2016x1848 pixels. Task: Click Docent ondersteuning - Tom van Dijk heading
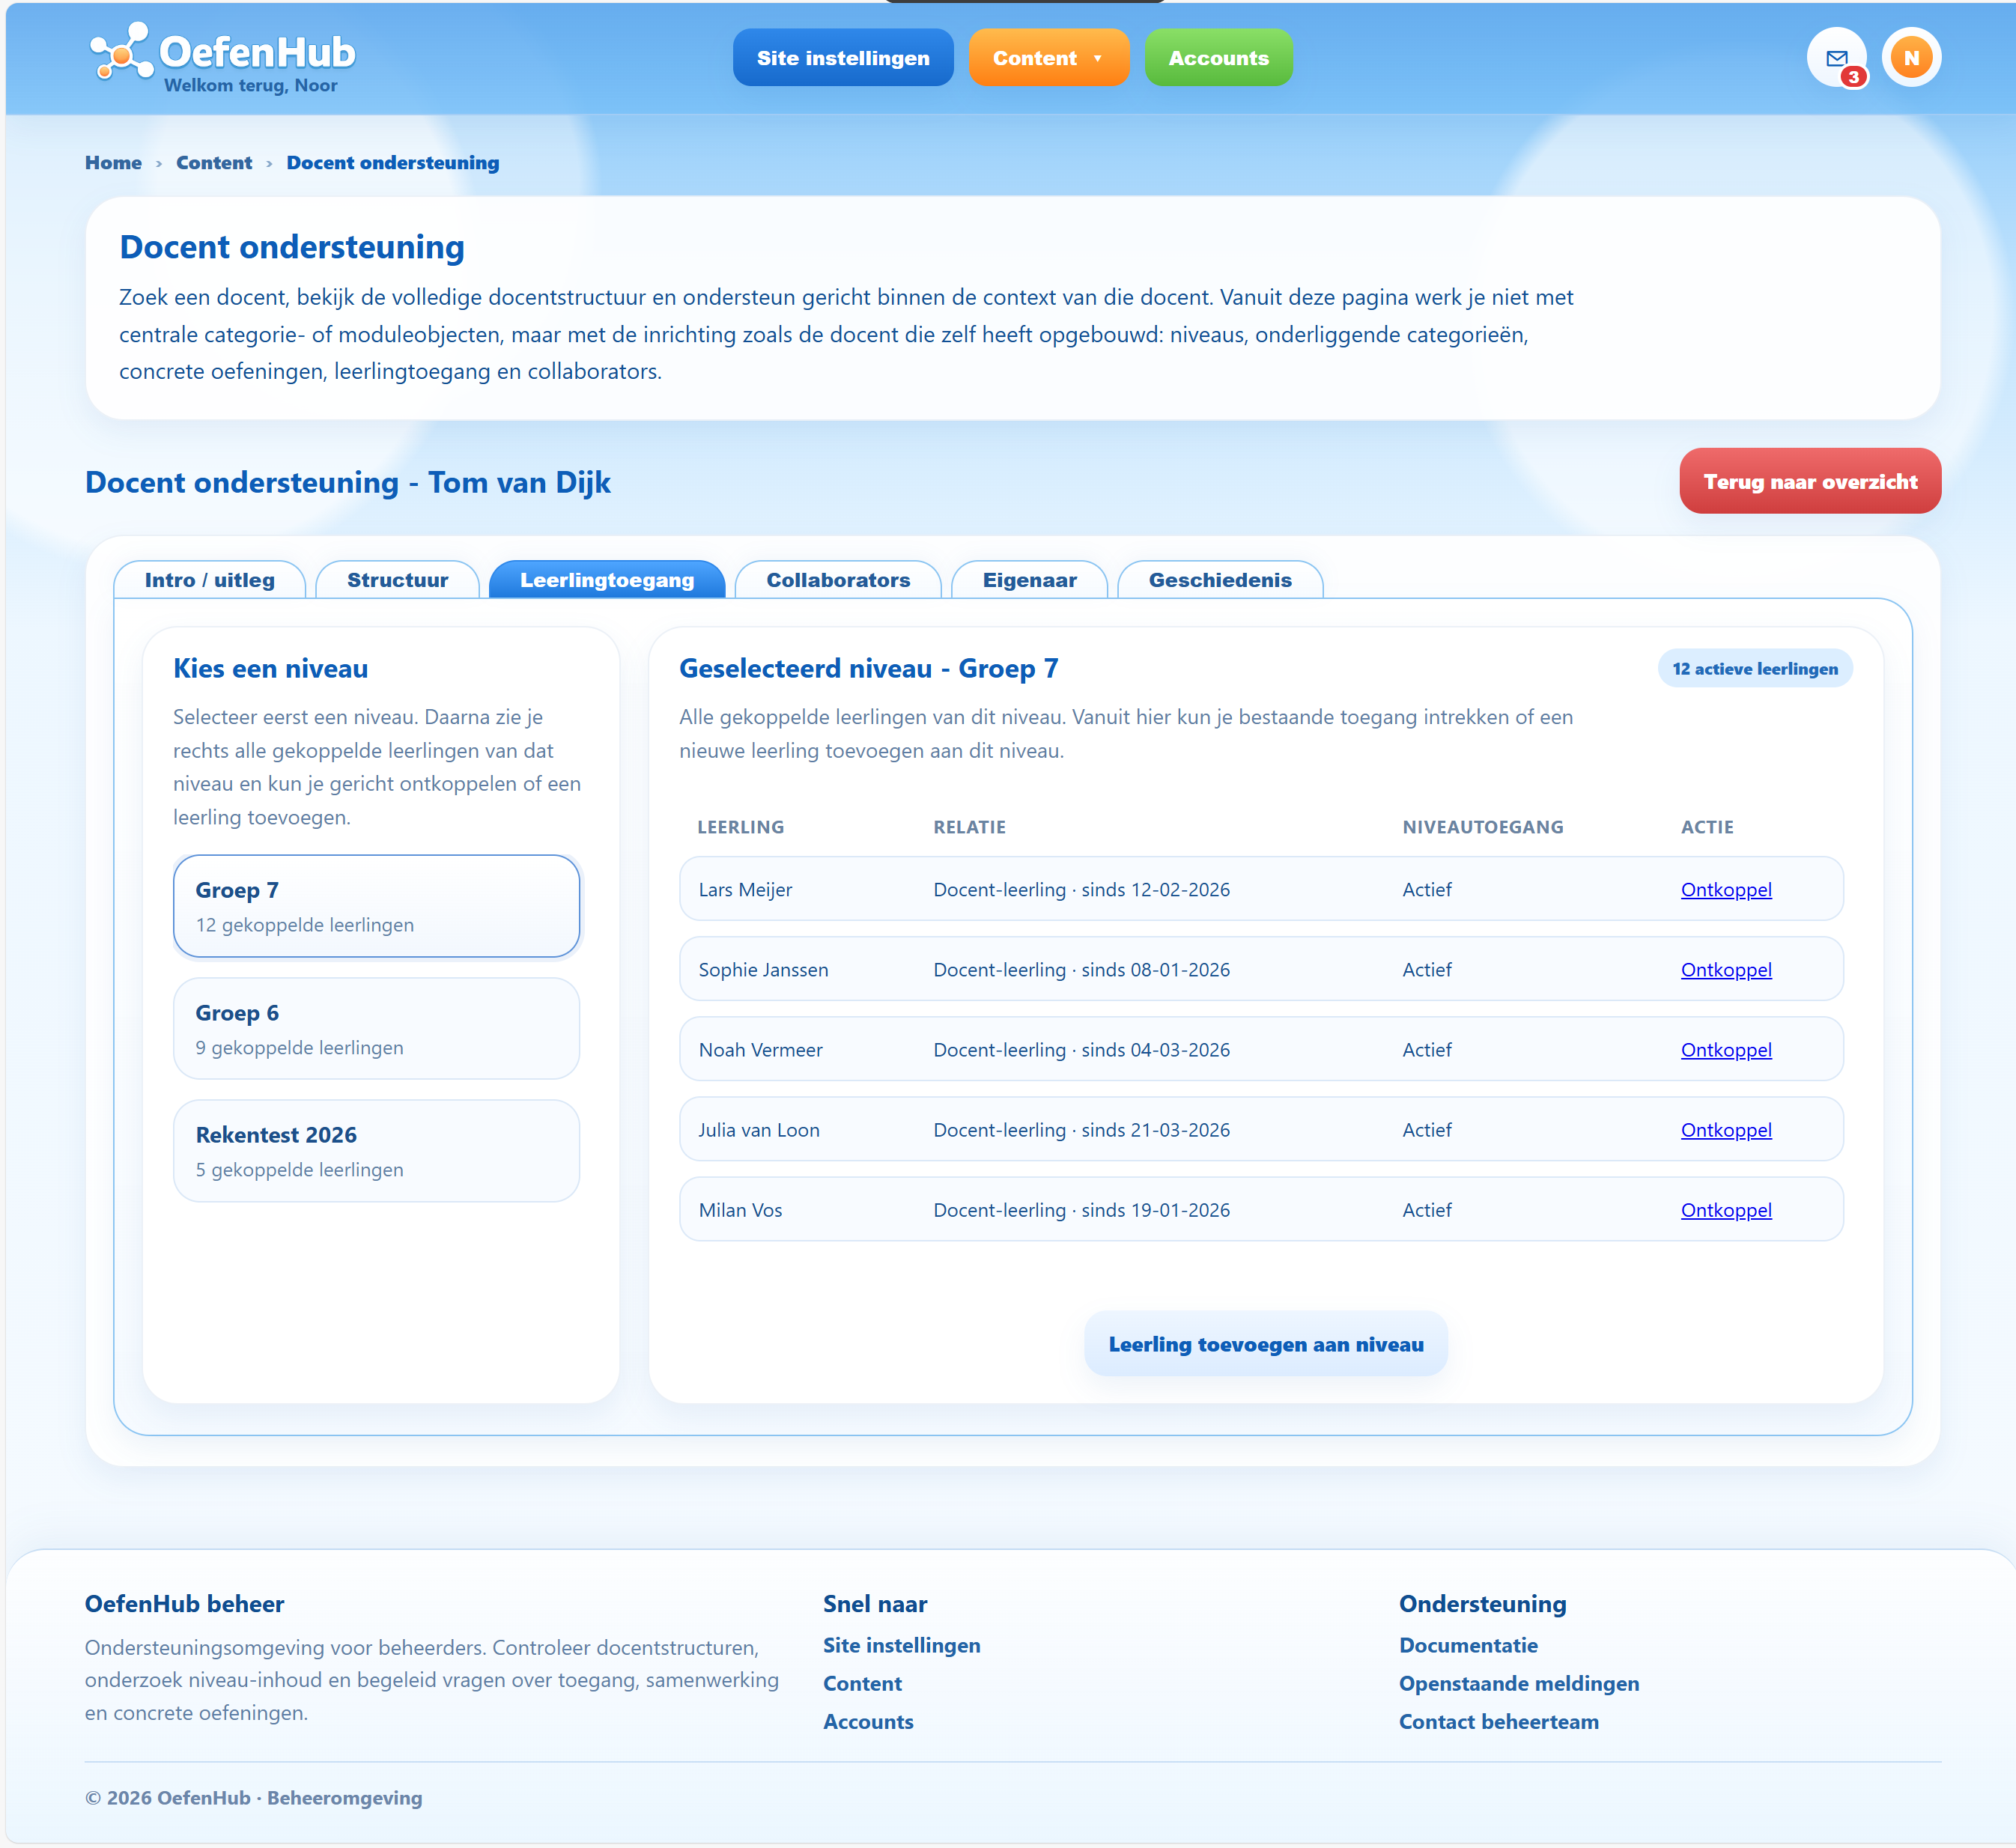pyautogui.click(x=347, y=482)
